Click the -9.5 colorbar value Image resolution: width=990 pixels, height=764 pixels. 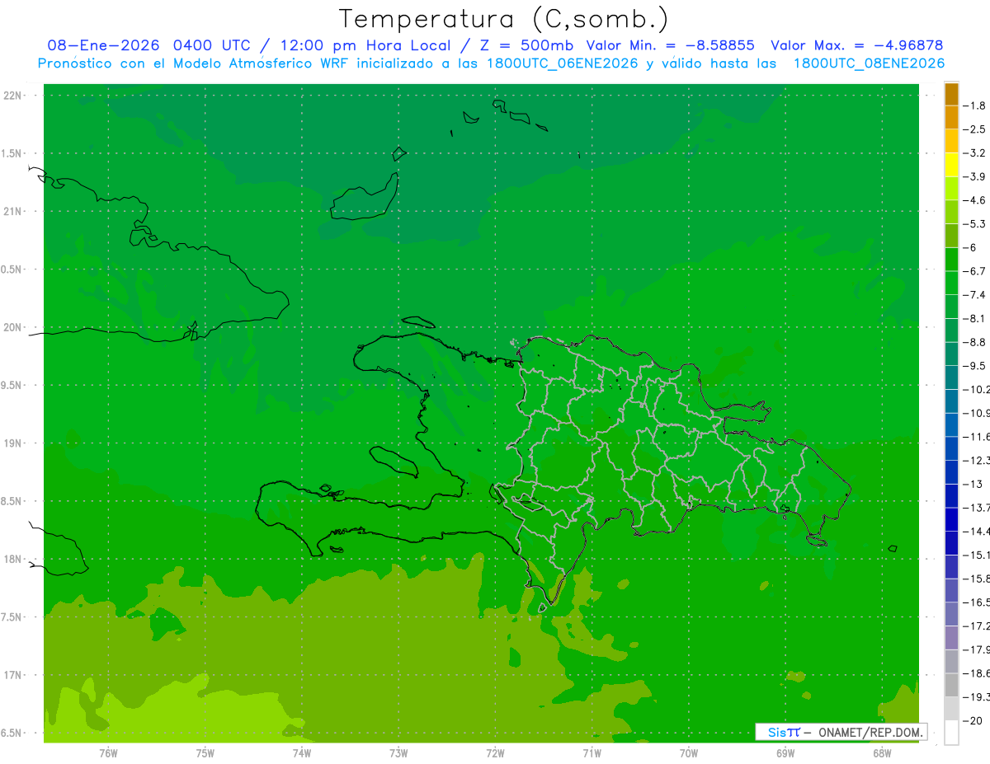(974, 366)
